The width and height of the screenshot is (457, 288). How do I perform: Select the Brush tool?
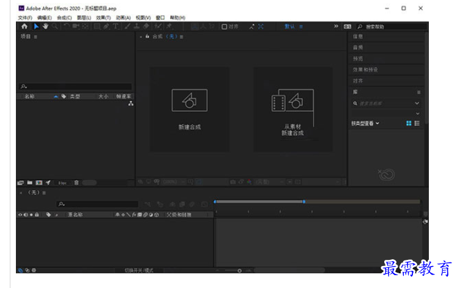click(127, 26)
